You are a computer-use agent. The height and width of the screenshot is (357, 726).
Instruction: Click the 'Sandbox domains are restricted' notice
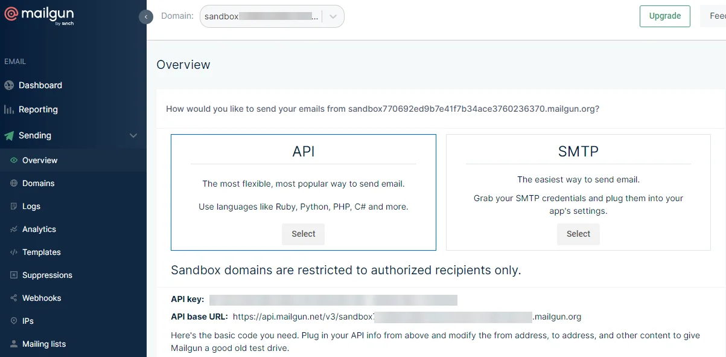(346, 270)
